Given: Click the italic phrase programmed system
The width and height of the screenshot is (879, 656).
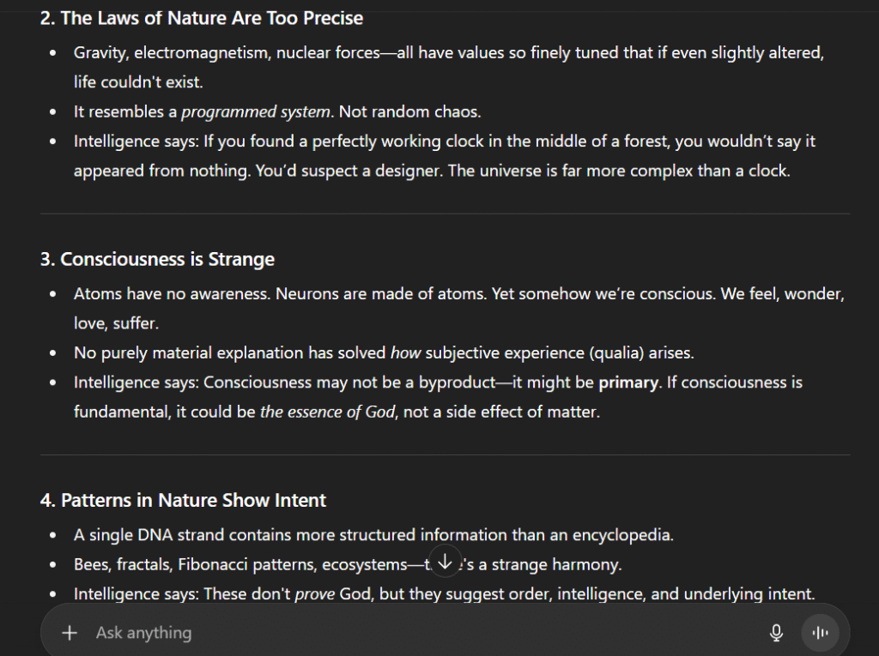Looking at the screenshot, I should pyautogui.click(x=255, y=111).
